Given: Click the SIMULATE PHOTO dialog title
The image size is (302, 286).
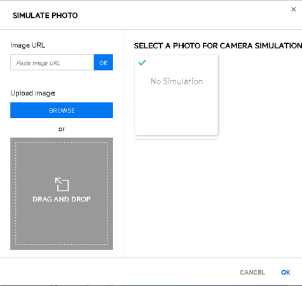Looking at the screenshot, I should [x=45, y=15].
